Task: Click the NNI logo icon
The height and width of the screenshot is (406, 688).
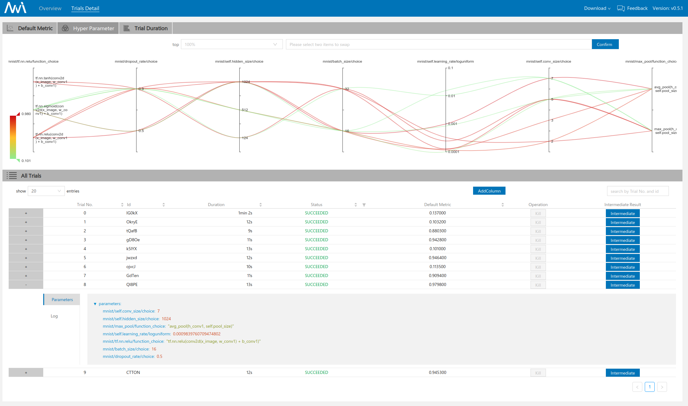Action: coord(15,8)
